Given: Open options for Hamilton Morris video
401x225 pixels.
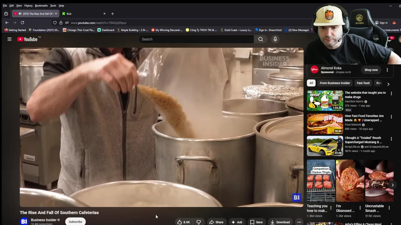Looking at the screenshot, I should click(391, 93).
